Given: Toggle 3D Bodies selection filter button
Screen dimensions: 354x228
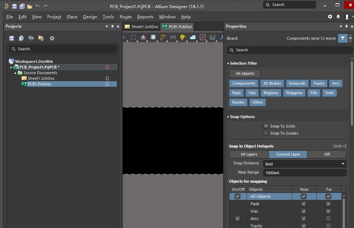Looking at the screenshot, I should 272,83.
